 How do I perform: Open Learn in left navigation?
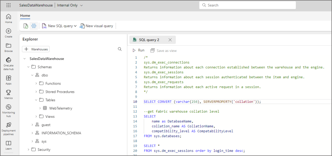point(8,145)
